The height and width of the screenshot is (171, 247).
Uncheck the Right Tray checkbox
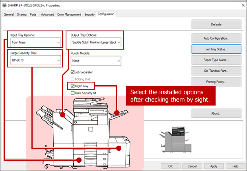[72, 86]
